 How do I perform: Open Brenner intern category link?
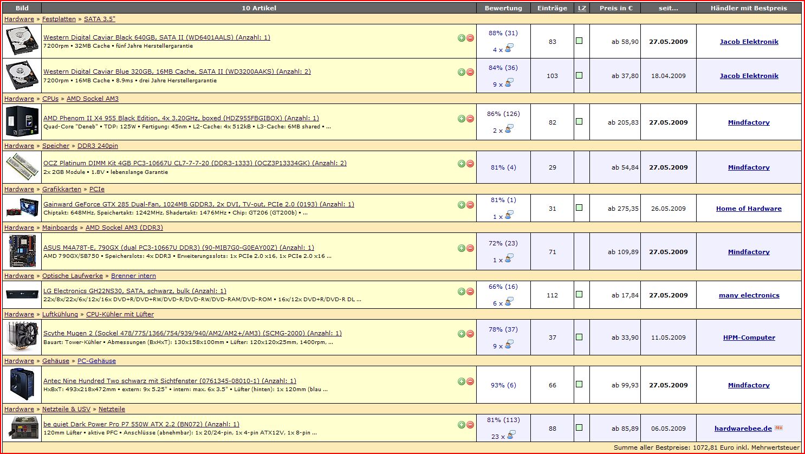[133, 276]
